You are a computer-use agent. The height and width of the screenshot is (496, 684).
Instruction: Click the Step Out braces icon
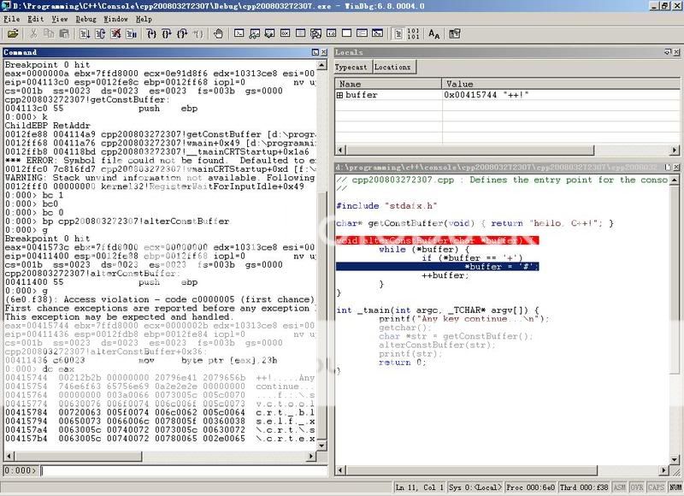click(x=182, y=33)
